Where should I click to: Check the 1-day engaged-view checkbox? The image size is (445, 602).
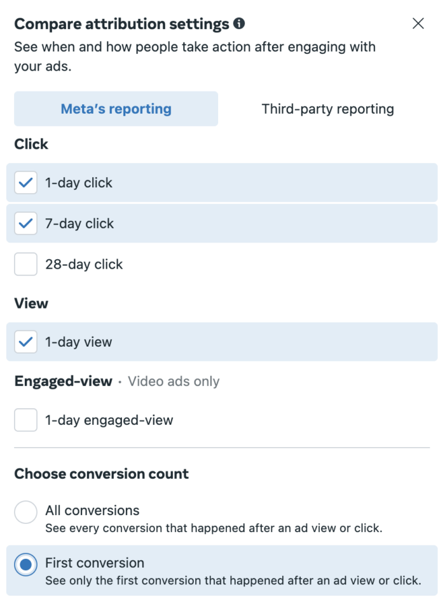point(26,420)
